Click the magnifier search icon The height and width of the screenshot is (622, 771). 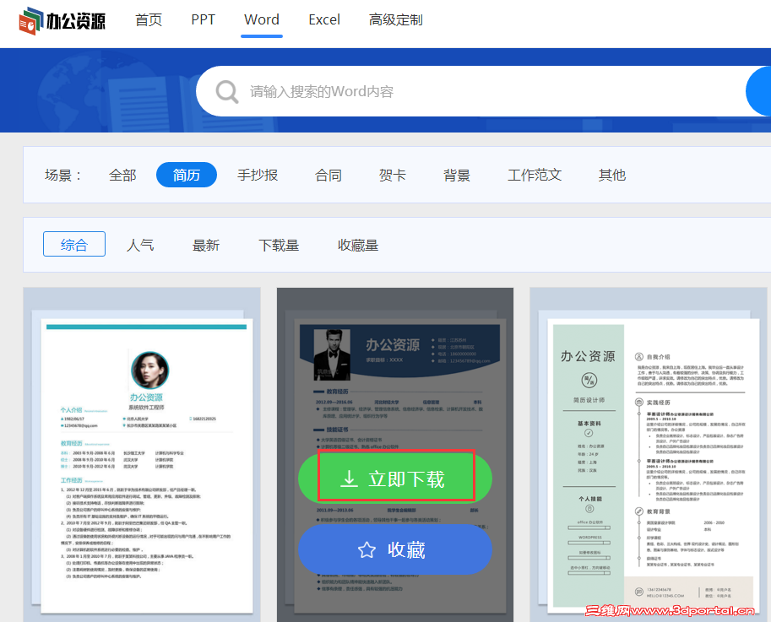227,92
